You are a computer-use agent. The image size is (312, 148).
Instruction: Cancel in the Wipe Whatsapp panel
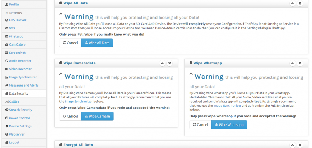200,124
